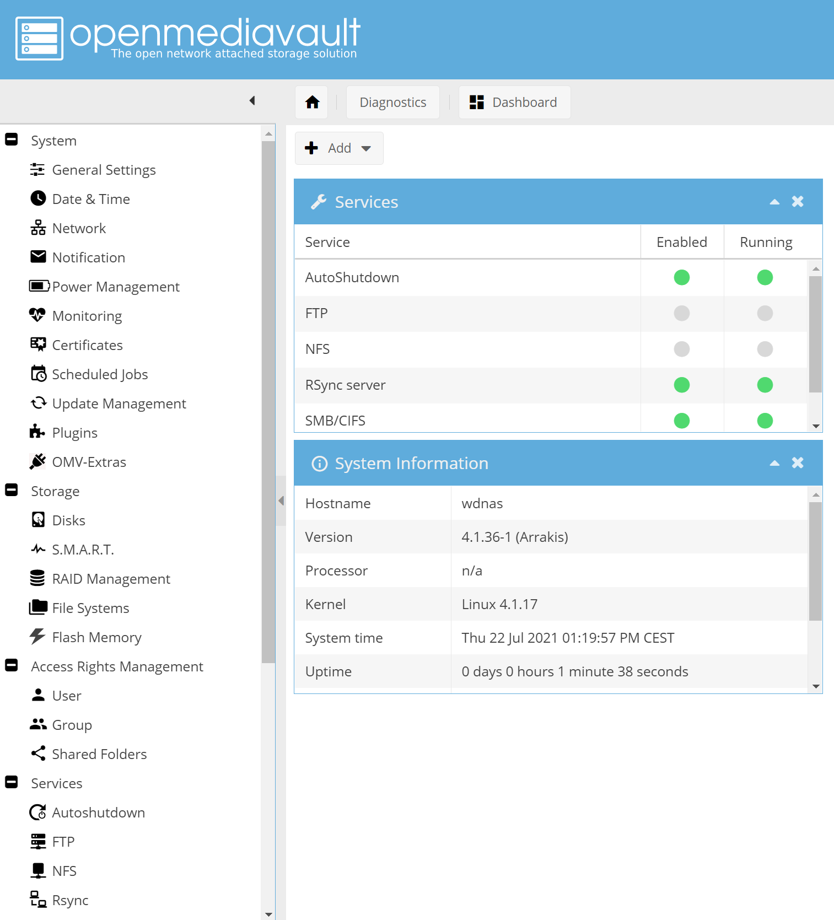Open the Shared Folders page
This screenshot has height=920, width=834.
(x=88, y=754)
